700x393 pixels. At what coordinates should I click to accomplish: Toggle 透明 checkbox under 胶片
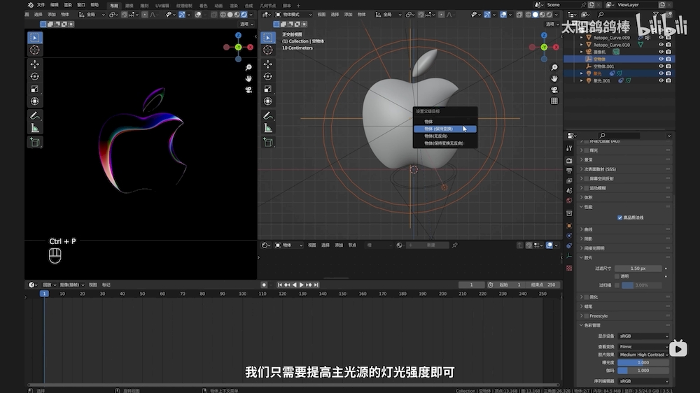pyautogui.click(x=617, y=277)
